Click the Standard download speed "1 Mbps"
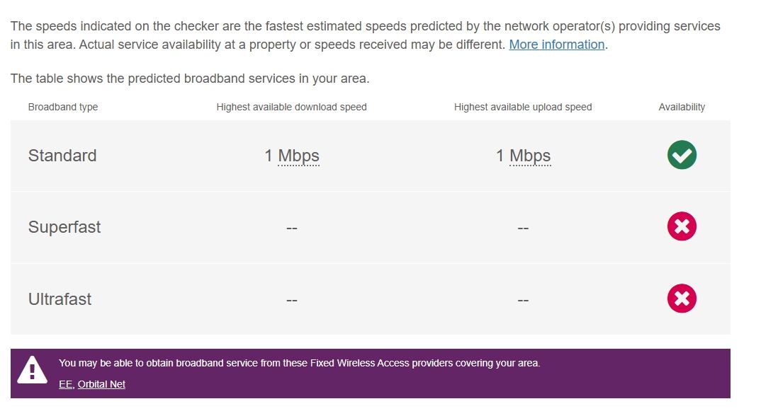 [x=292, y=156]
